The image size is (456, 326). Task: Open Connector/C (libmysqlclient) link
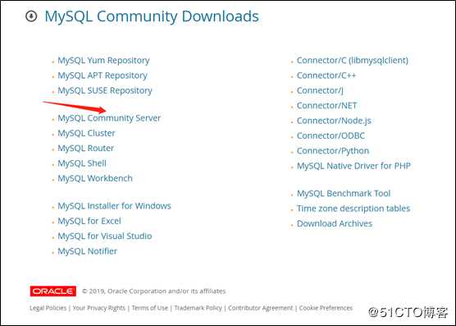coord(353,60)
